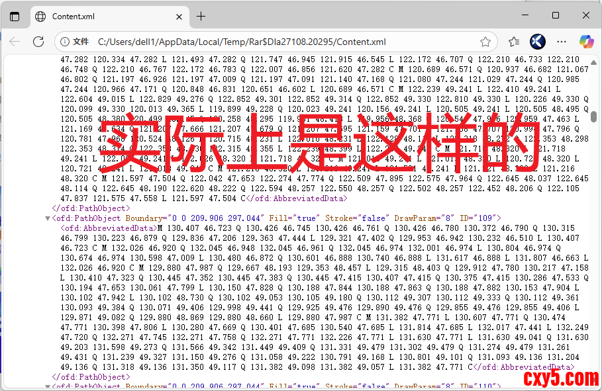The height and width of the screenshot is (391, 602).
Task: Click the closing PathObject tag above ID 109
Action: (91, 208)
